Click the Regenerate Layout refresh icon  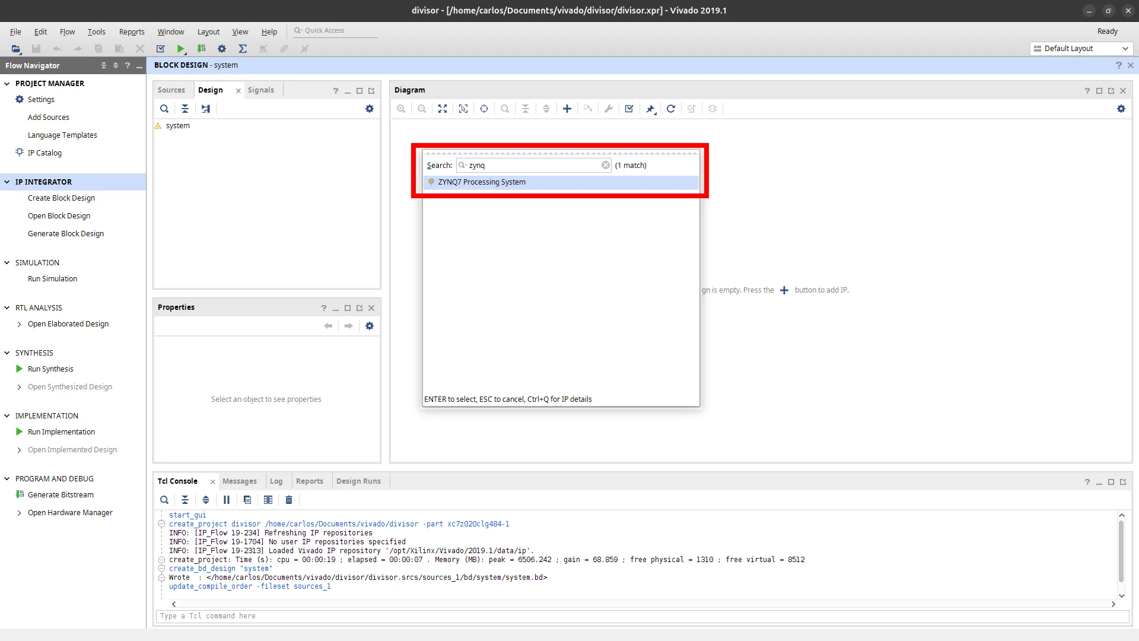[x=671, y=109]
